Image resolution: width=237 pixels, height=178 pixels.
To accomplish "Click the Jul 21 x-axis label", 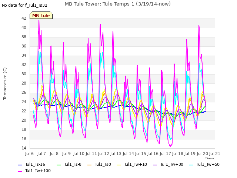I will click(215, 154).
